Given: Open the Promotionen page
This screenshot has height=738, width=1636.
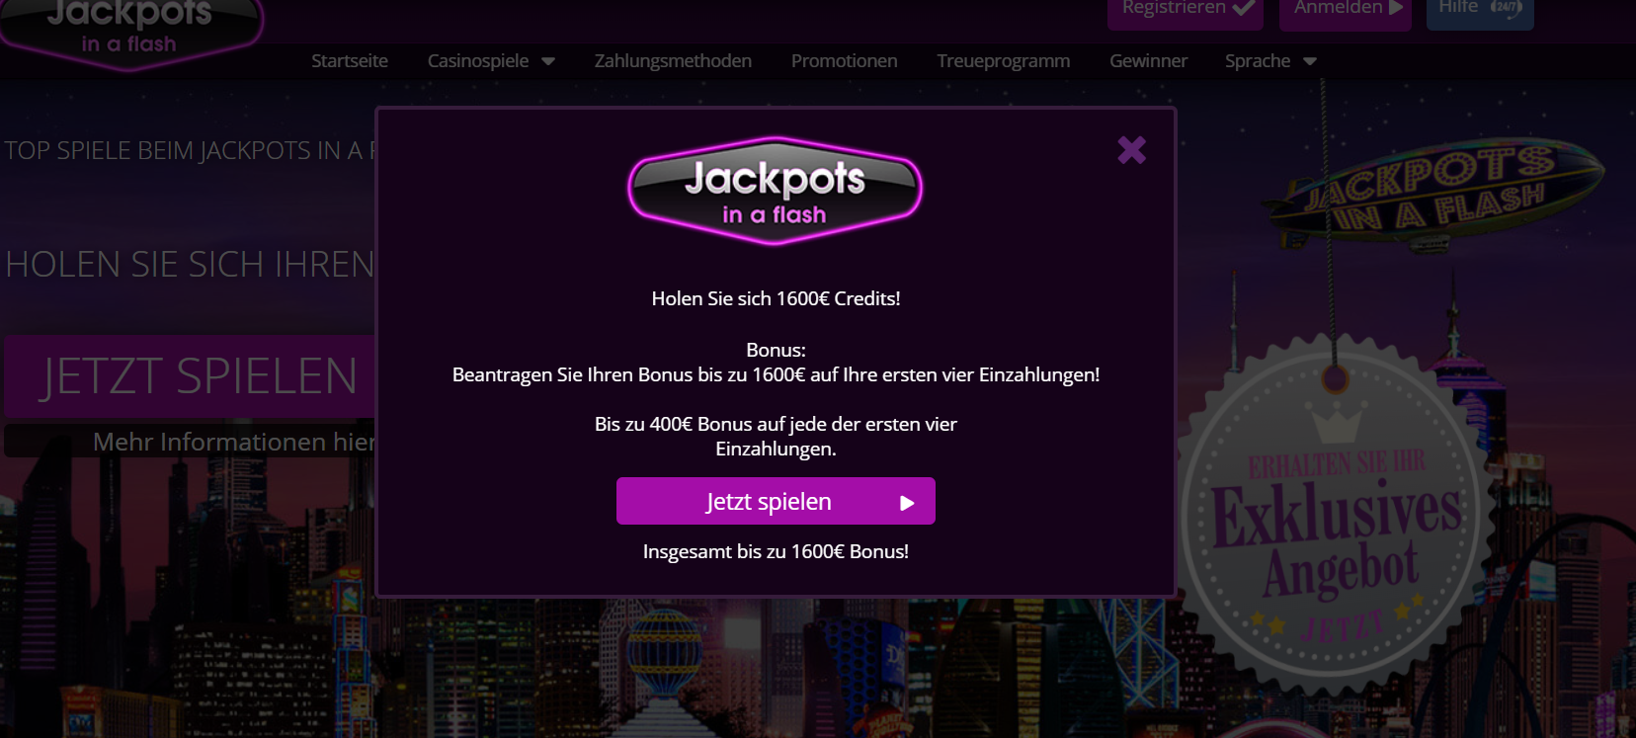Looking at the screenshot, I should pos(845,61).
